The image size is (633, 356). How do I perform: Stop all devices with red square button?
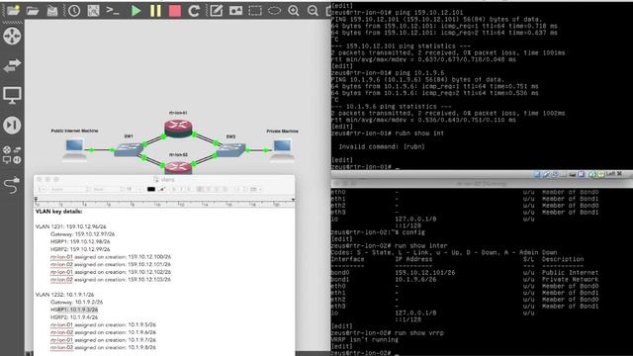pyautogui.click(x=174, y=11)
